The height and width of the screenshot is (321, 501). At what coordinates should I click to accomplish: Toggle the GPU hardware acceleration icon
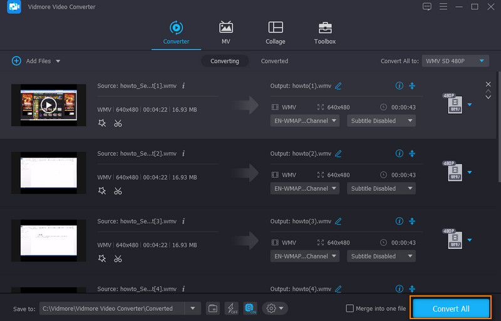[250, 308]
